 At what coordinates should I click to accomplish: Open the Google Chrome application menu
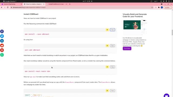pos(10,1)
